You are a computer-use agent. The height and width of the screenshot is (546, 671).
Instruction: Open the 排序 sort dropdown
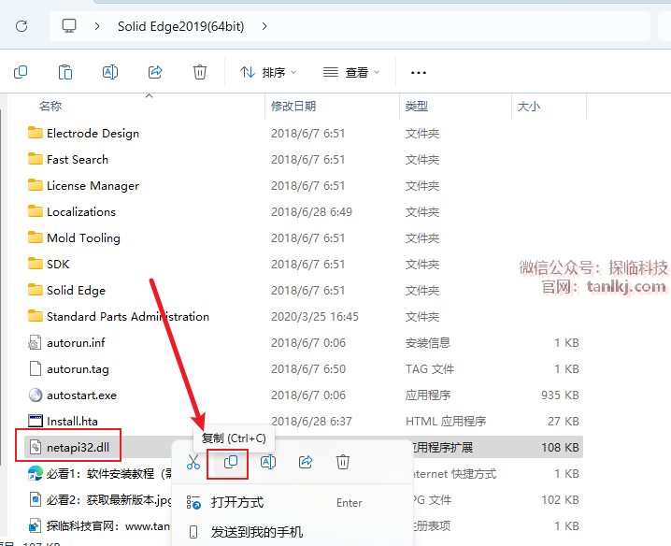coord(268,72)
